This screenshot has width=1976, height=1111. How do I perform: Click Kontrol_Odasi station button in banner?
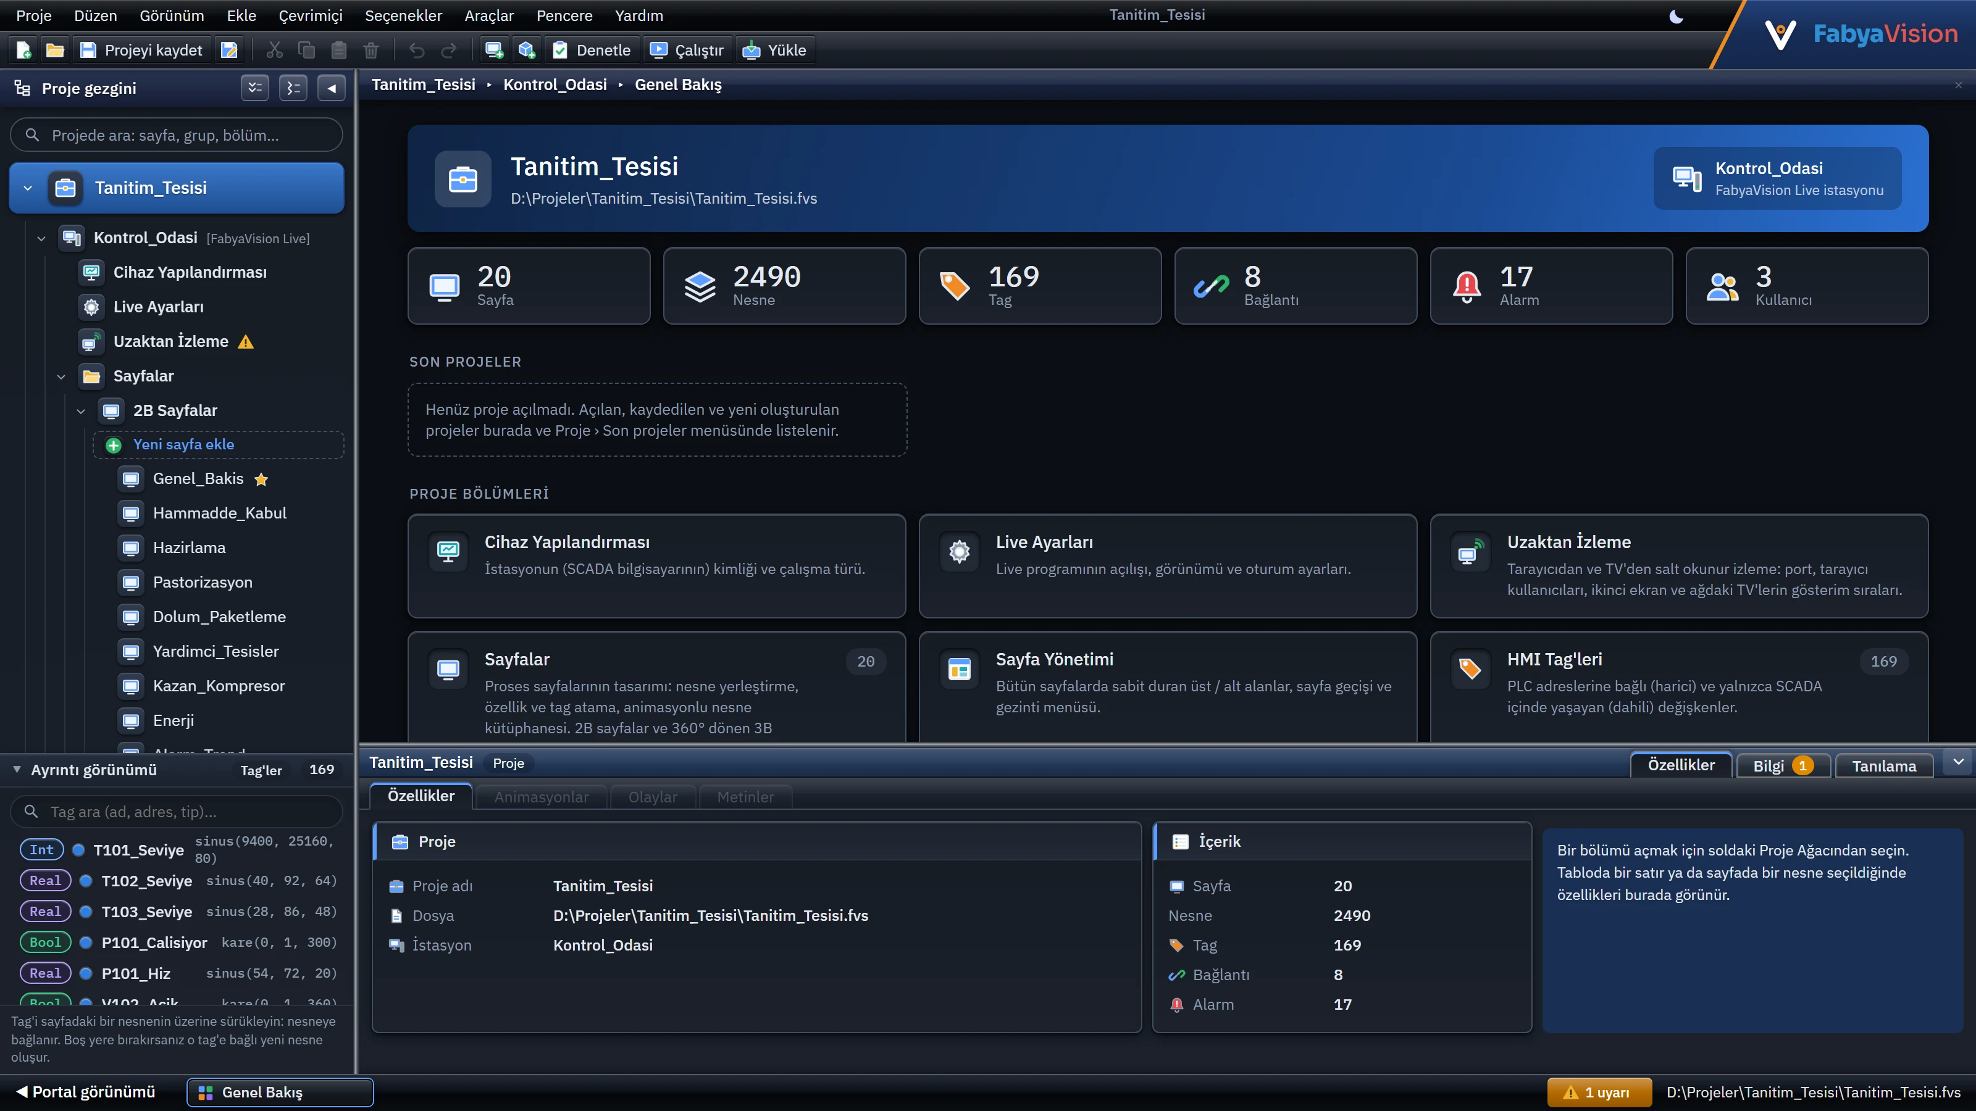pos(1777,178)
